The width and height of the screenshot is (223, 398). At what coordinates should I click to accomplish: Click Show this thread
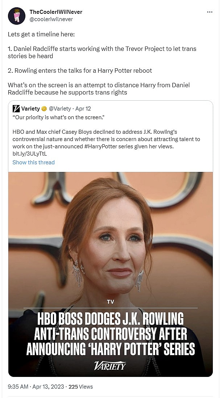pyautogui.click(x=33, y=162)
